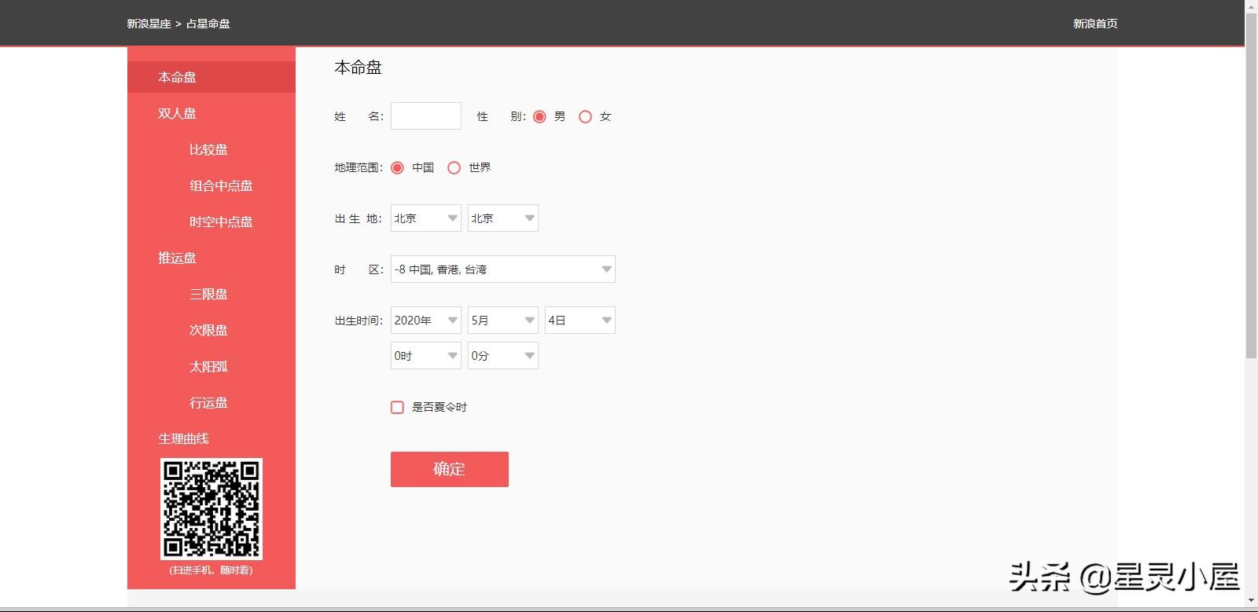Viewport: 1258px width, 612px height.
Task: Click the 姓名 name input field
Action: tap(425, 116)
